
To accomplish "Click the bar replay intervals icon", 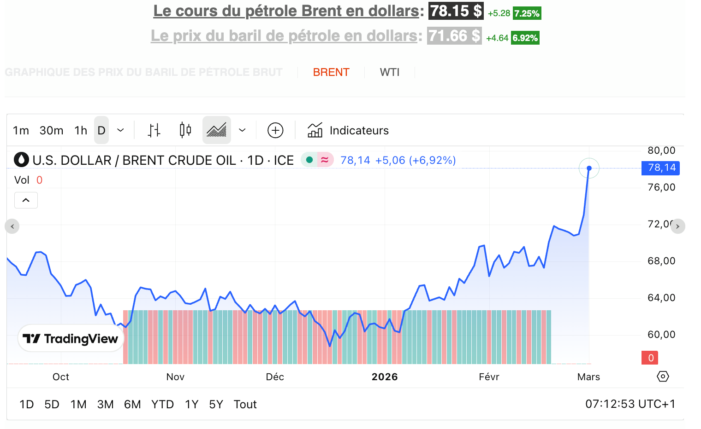I will coord(154,130).
